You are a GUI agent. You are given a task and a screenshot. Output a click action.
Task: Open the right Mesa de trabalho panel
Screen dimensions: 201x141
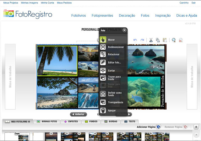[x=192, y=77]
